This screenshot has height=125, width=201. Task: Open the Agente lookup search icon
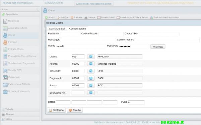click(91, 64)
